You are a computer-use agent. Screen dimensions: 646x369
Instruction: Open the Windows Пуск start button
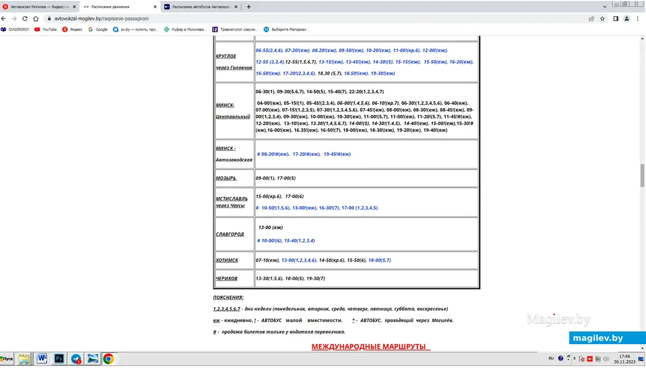[x=7, y=358]
